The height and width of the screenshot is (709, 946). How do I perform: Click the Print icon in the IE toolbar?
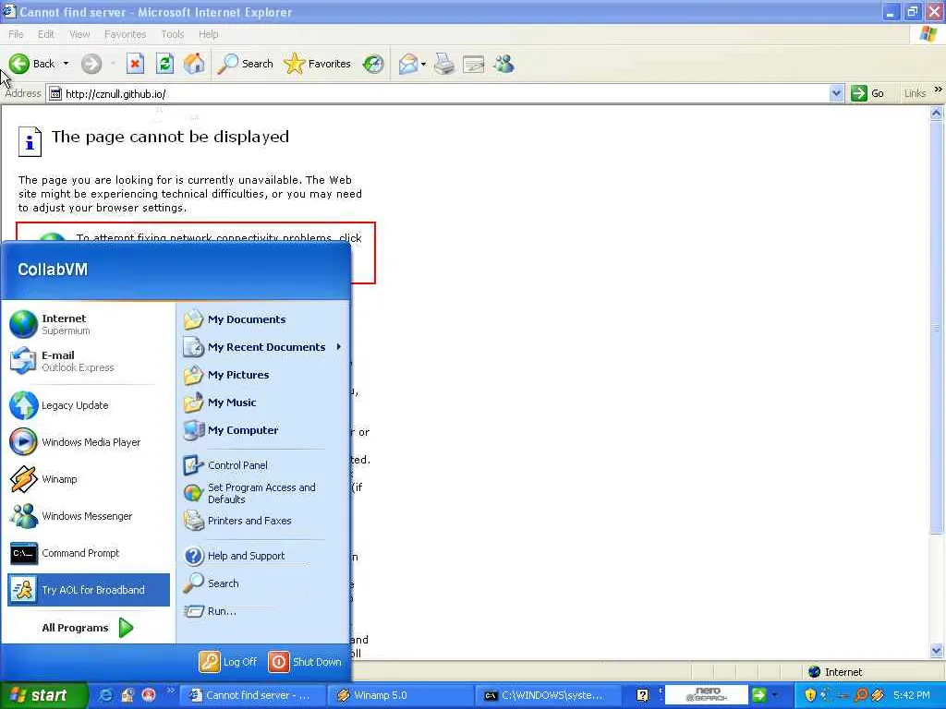point(444,64)
